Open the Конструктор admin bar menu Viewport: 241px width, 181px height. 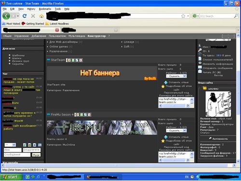pos(96,36)
